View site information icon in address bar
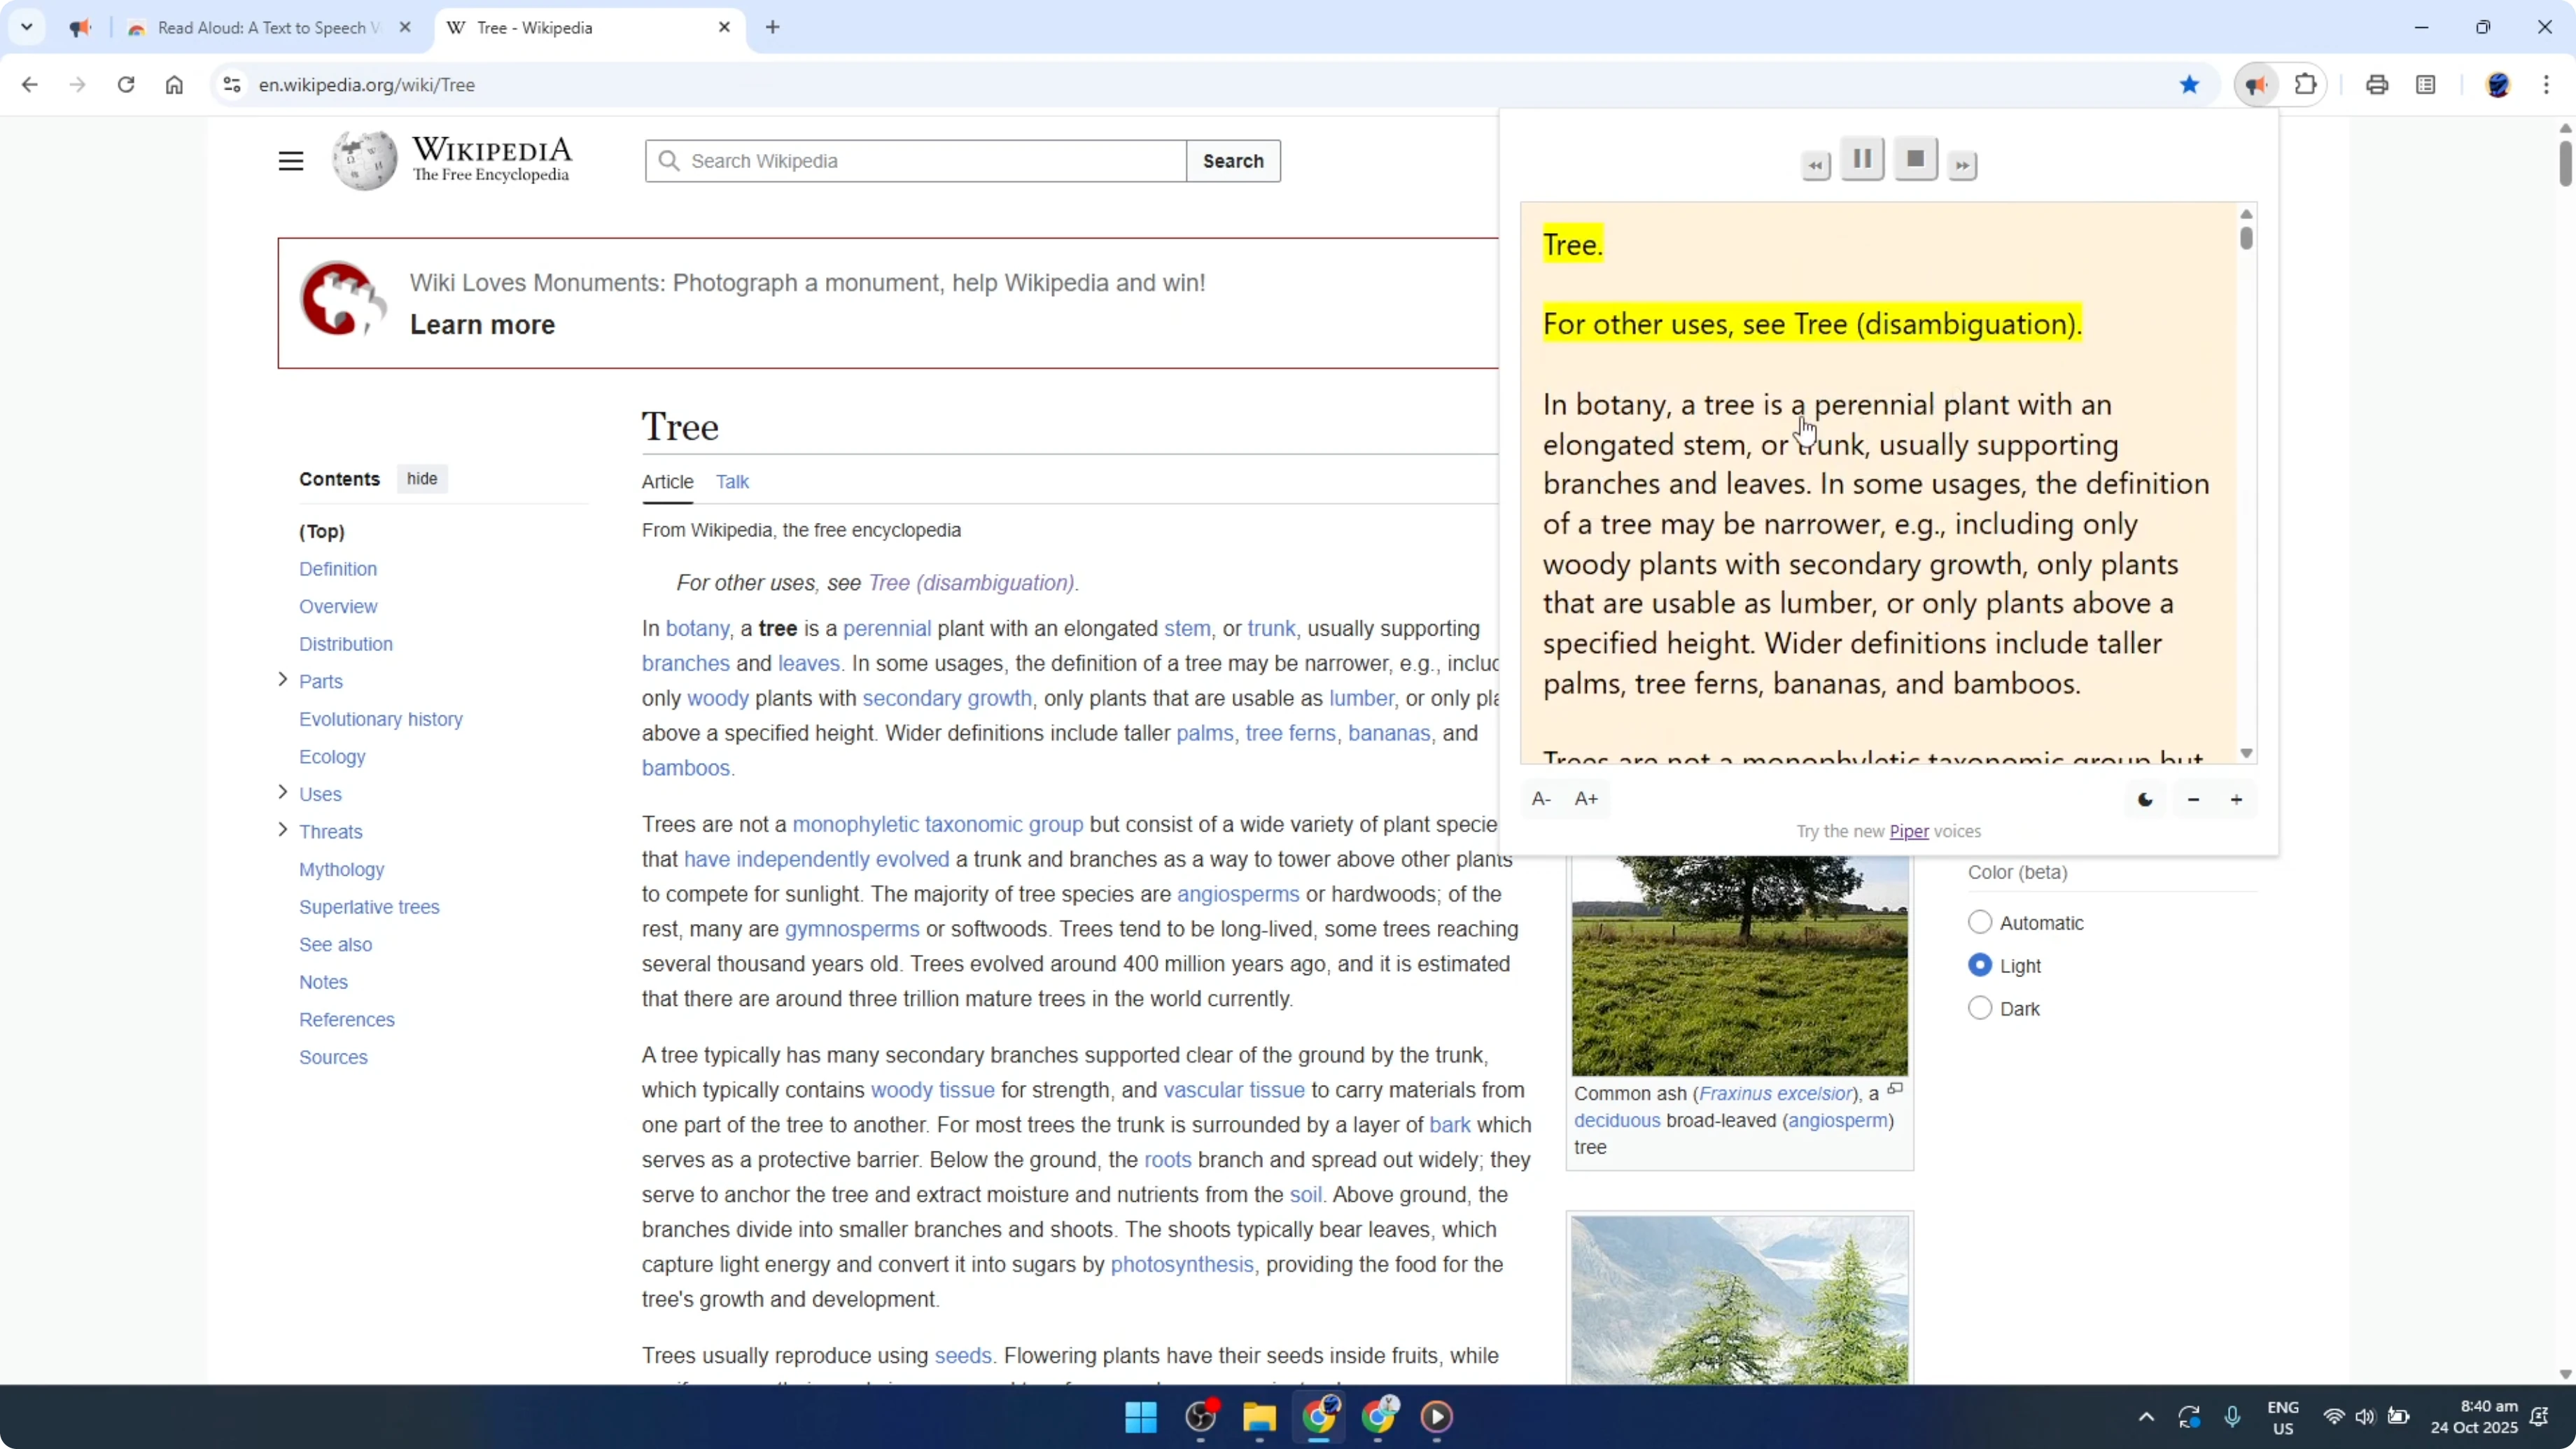The width and height of the screenshot is (2576, 1449). coord(232,85)
